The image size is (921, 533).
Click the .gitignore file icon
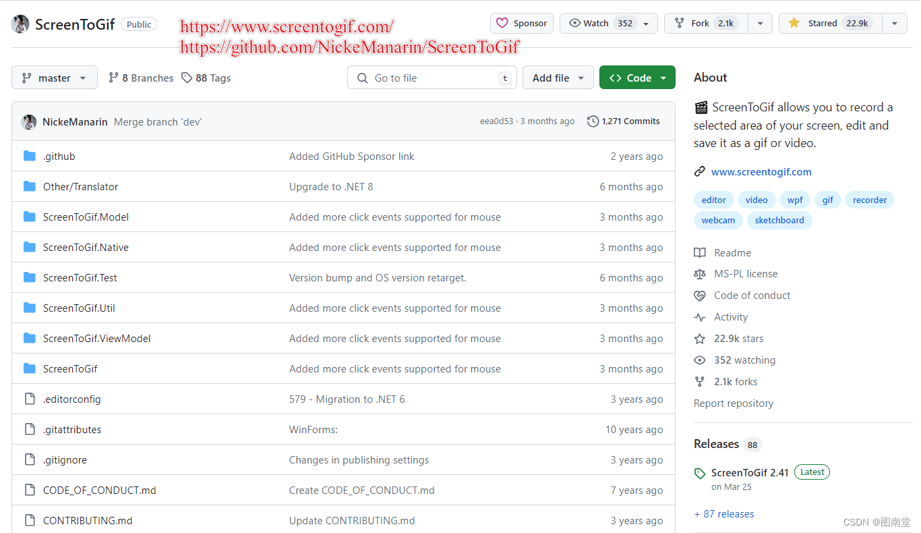tap(30, 459)
